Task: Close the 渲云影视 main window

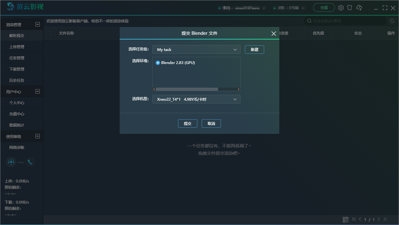Action: click(393, 8)
